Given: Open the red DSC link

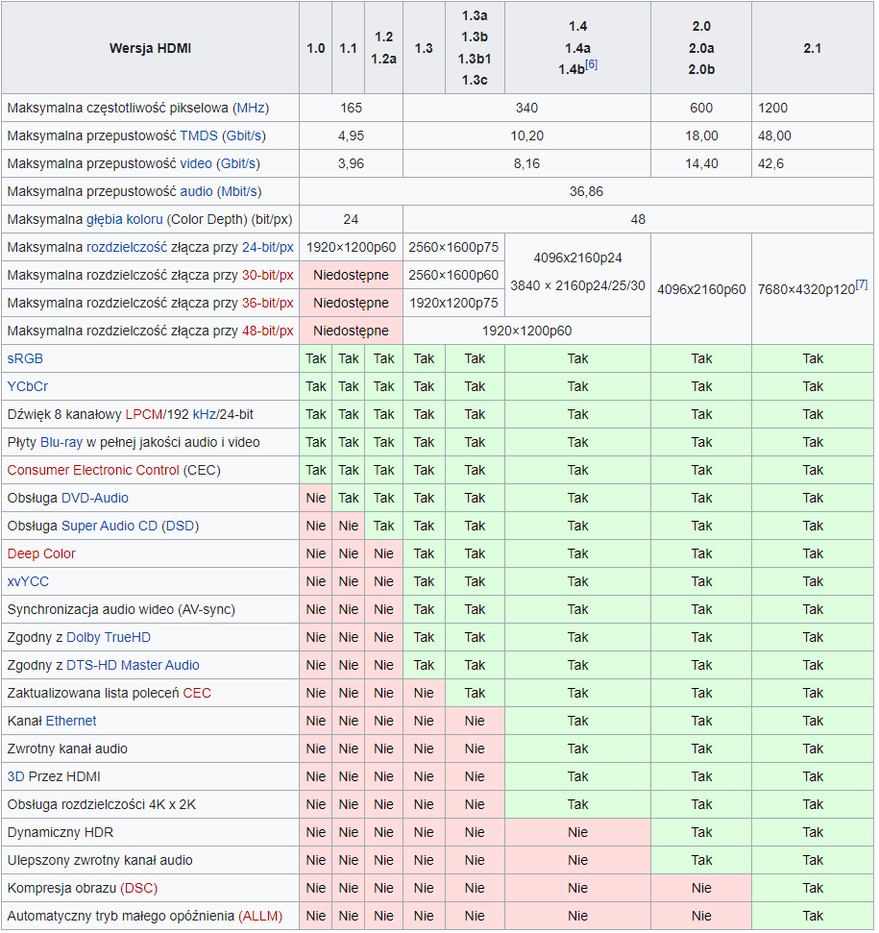Looking at the screenshot, I should pyautogui.click(x=138, y=889).
